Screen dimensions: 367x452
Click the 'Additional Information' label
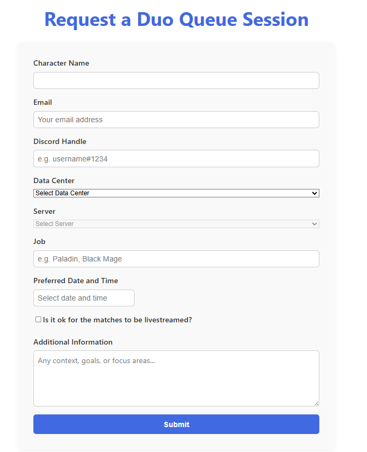click(x=73, y=342)
